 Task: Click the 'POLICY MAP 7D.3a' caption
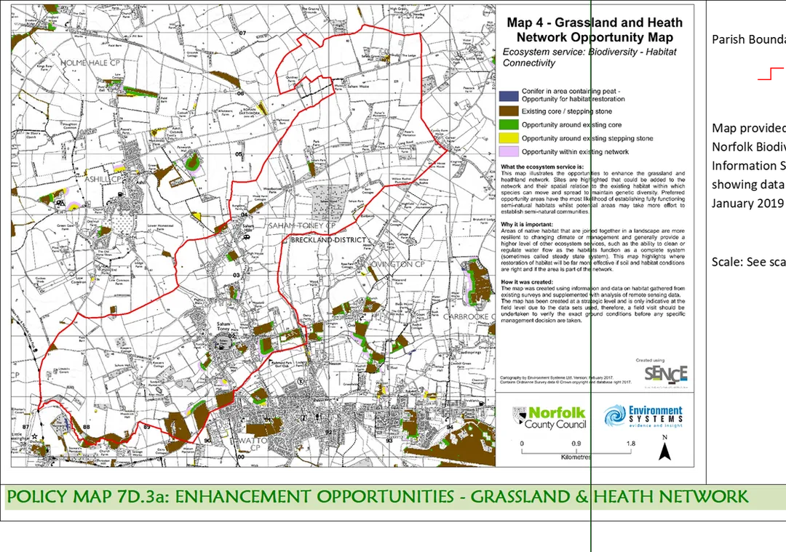point(377,497)
